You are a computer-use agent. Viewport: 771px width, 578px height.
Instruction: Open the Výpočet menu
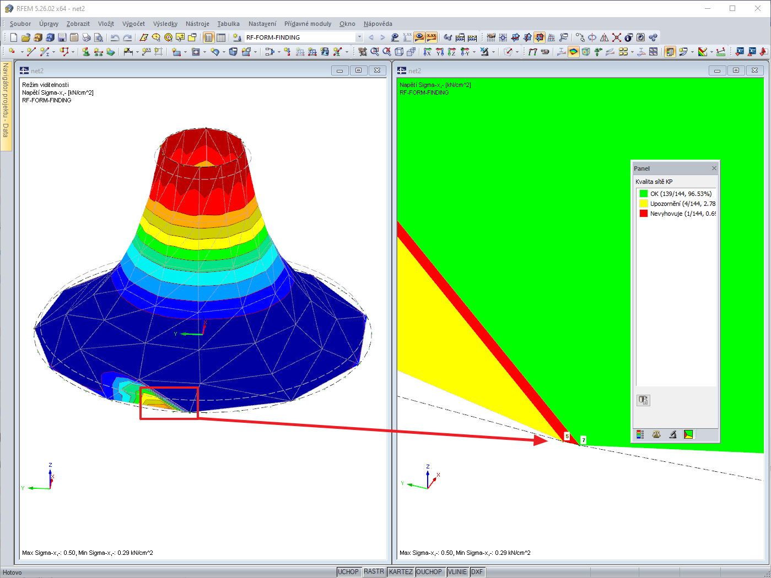(x=133, y=24)
